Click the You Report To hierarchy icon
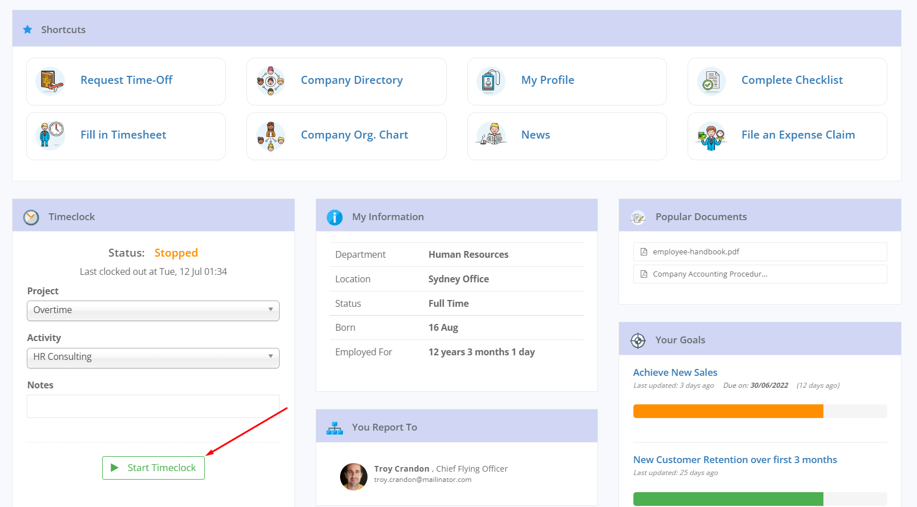917x507 pixels. click(334, 428)
